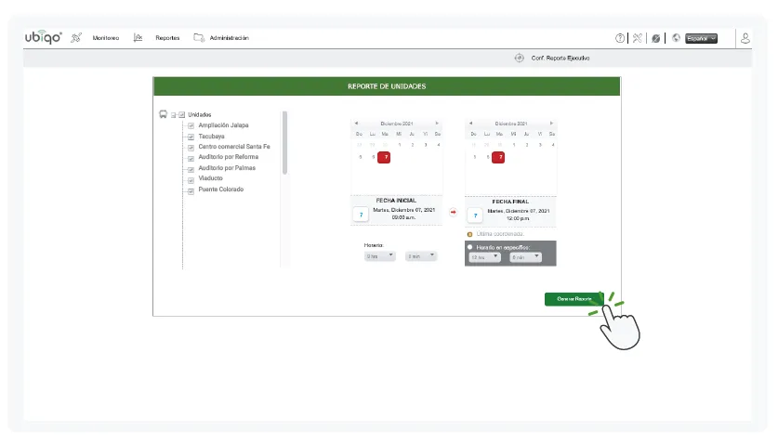This screenshot has height=444, width=778.
Task: Click the units list vertical scrollbar
Action: point(284,143)
